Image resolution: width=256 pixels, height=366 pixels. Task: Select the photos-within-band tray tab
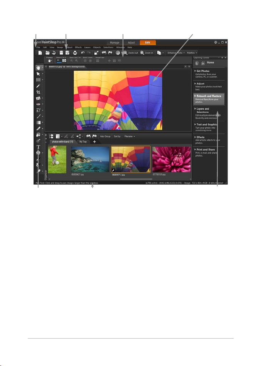tap(62, 142)
